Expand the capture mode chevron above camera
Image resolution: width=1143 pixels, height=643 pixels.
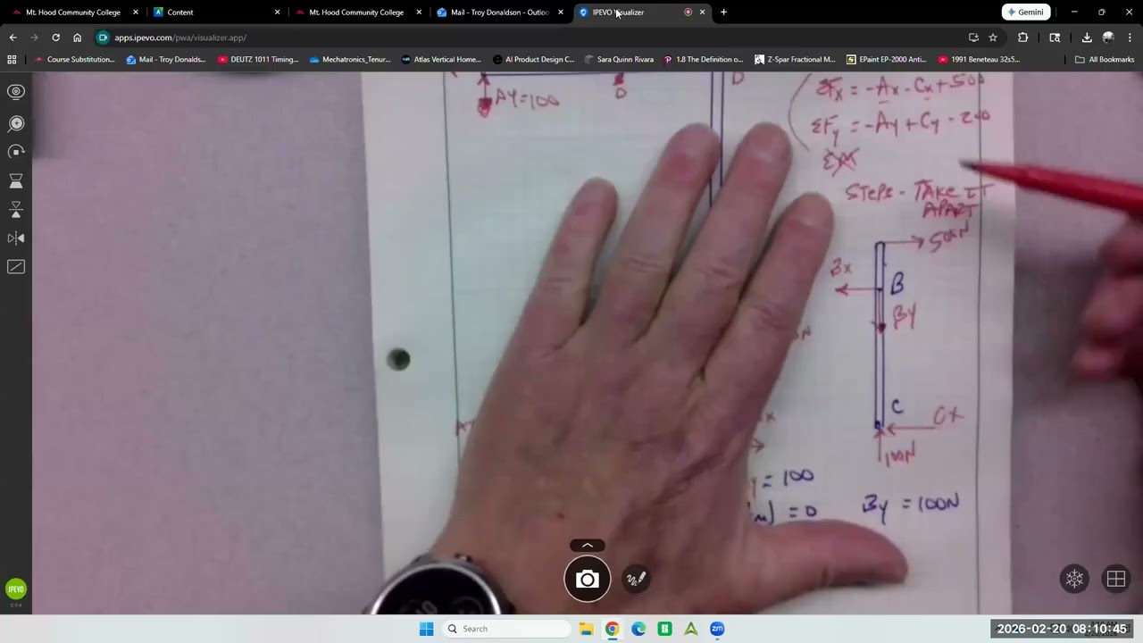pyautogui.click(x=588, y=546)
